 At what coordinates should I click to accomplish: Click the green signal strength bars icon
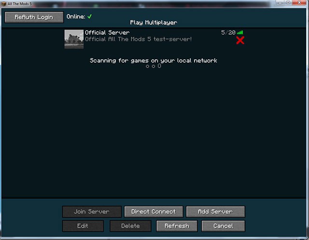[x=240, y=32]
